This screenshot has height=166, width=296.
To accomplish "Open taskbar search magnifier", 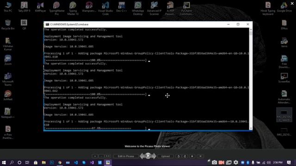I will click(x=12, y=162).
